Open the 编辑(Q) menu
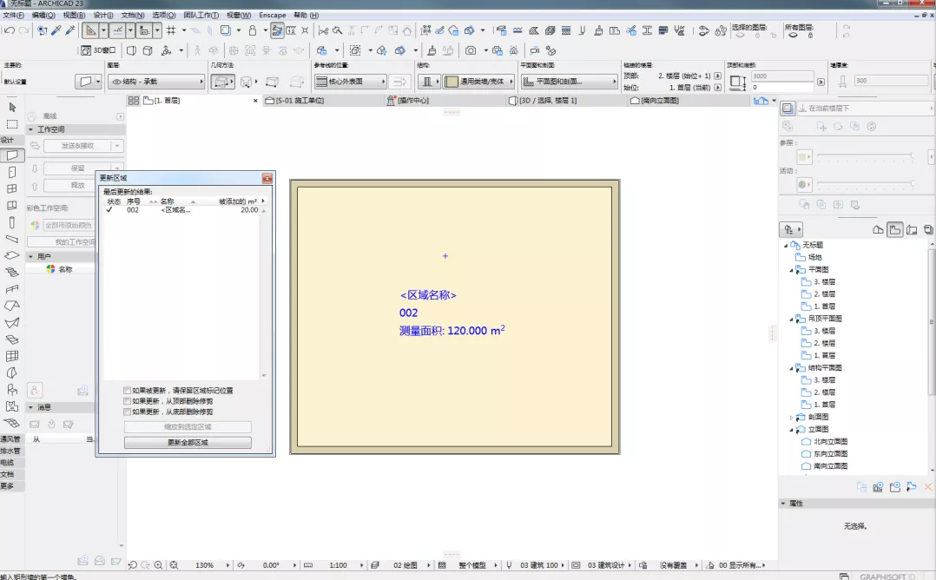Viewport: 936px width, 580px height. pos(43,15)
